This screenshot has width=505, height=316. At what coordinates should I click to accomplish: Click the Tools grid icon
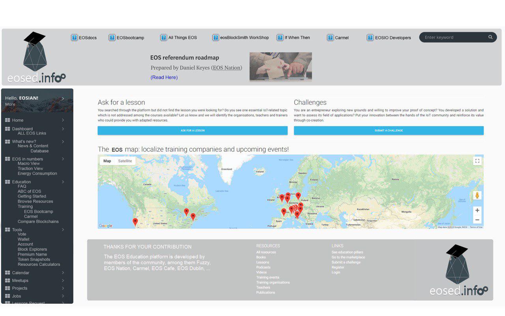pos(7,229)
